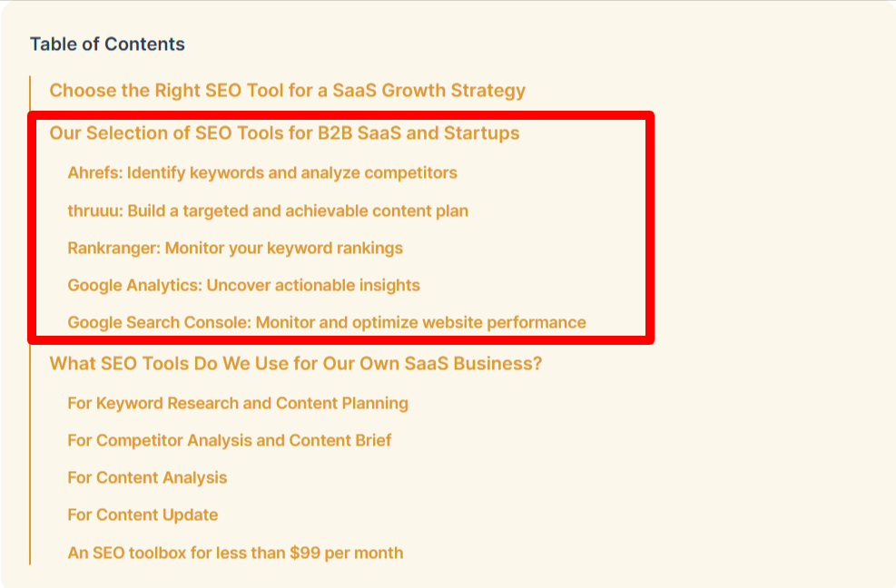
Task: Click the Table of Contents heading
Action: pos(107,44)
